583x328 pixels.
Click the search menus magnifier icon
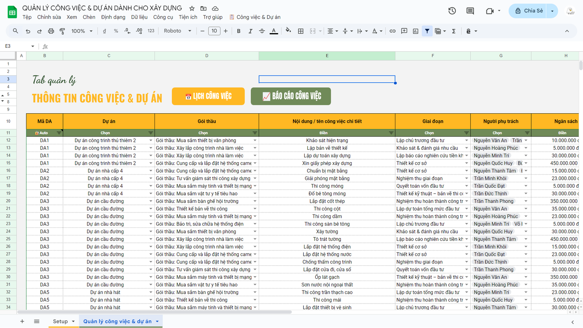[x=15, y=31]
